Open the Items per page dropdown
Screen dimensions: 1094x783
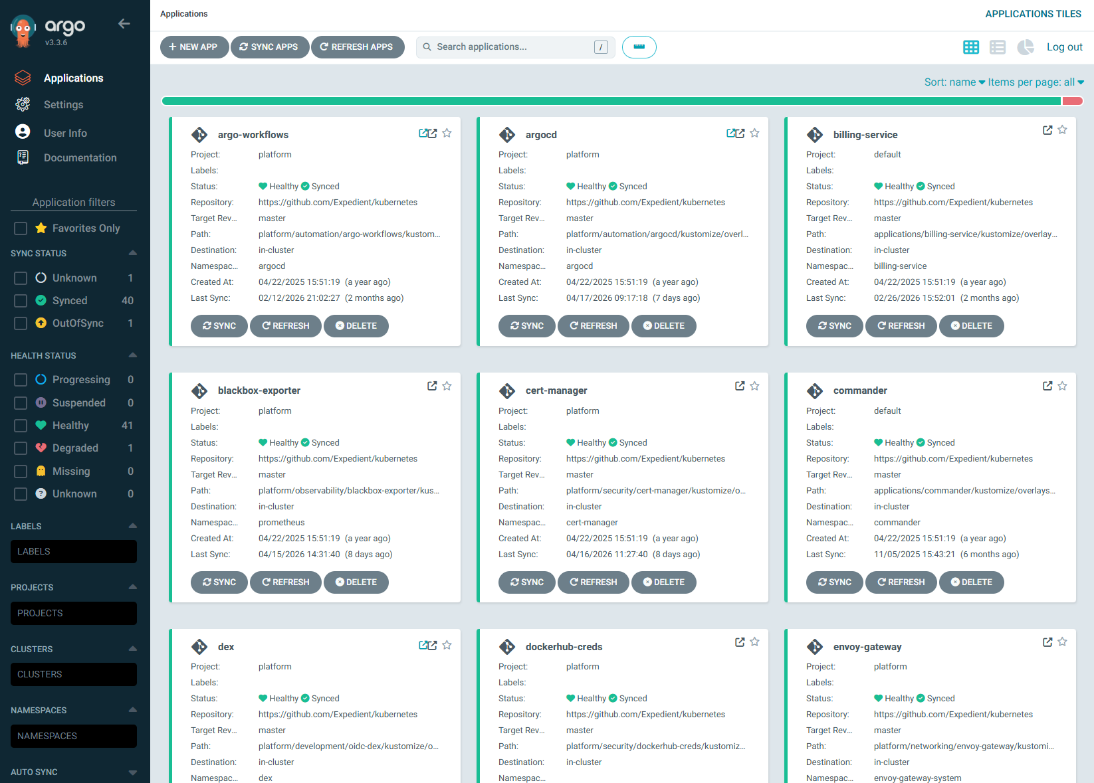click(1036, 82)
